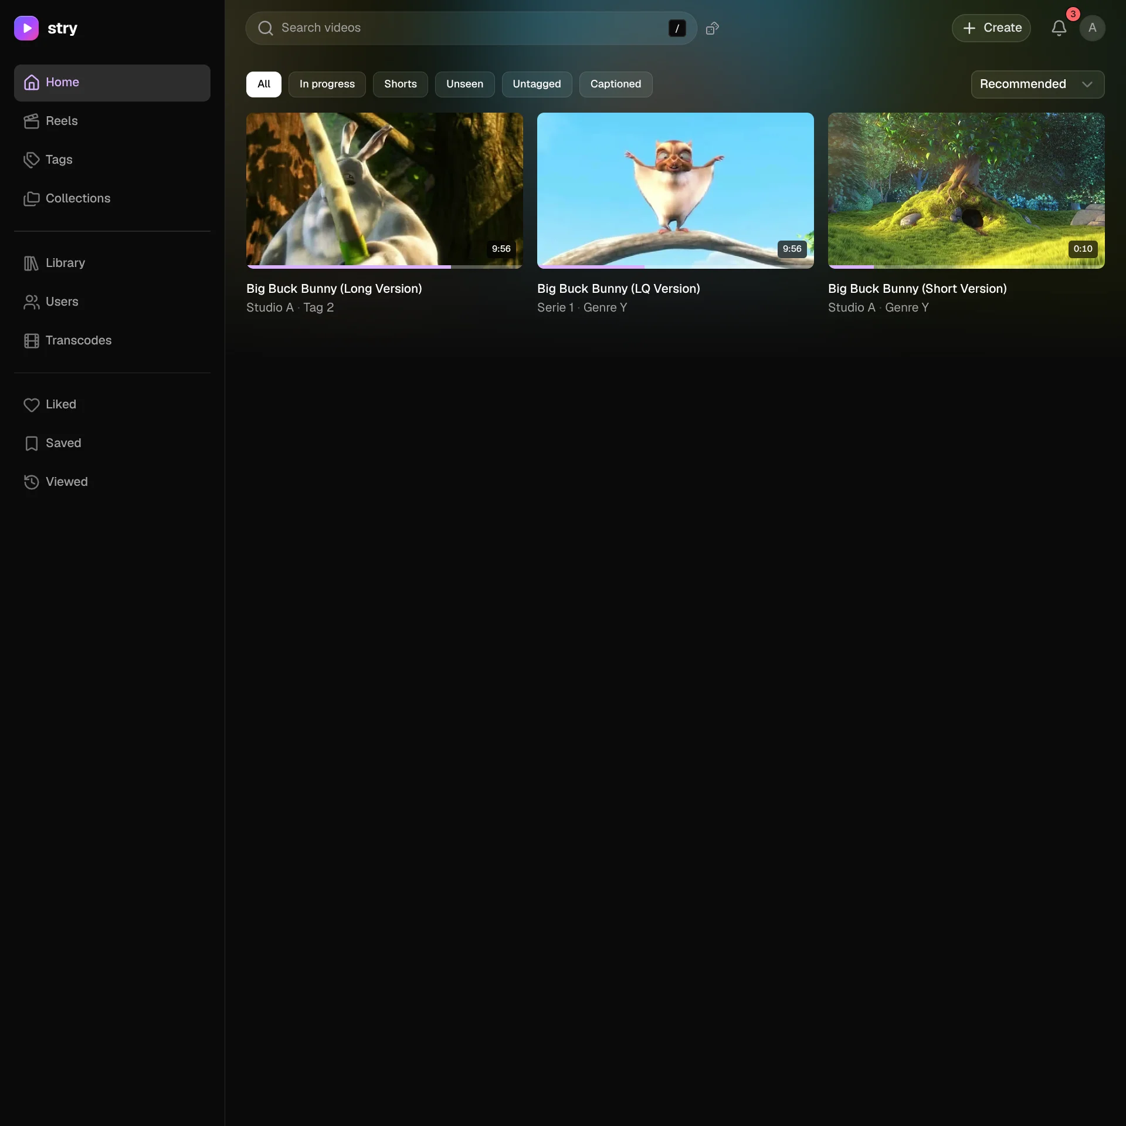
Task: Open the Home page
Action: point(112,83)
